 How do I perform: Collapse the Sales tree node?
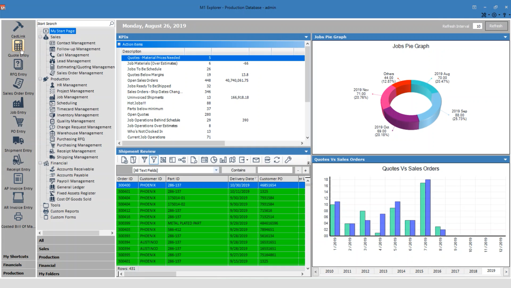click(40, 37)
